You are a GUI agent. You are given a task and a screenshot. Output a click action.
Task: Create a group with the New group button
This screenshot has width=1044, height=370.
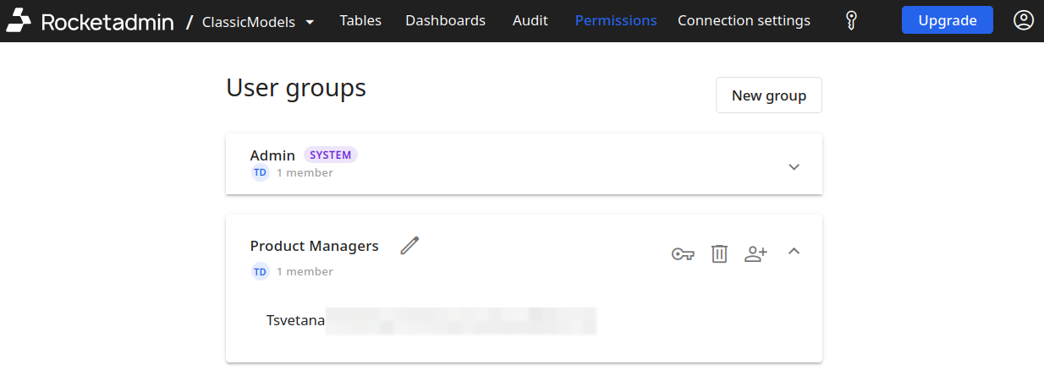(x=768, y=95)
